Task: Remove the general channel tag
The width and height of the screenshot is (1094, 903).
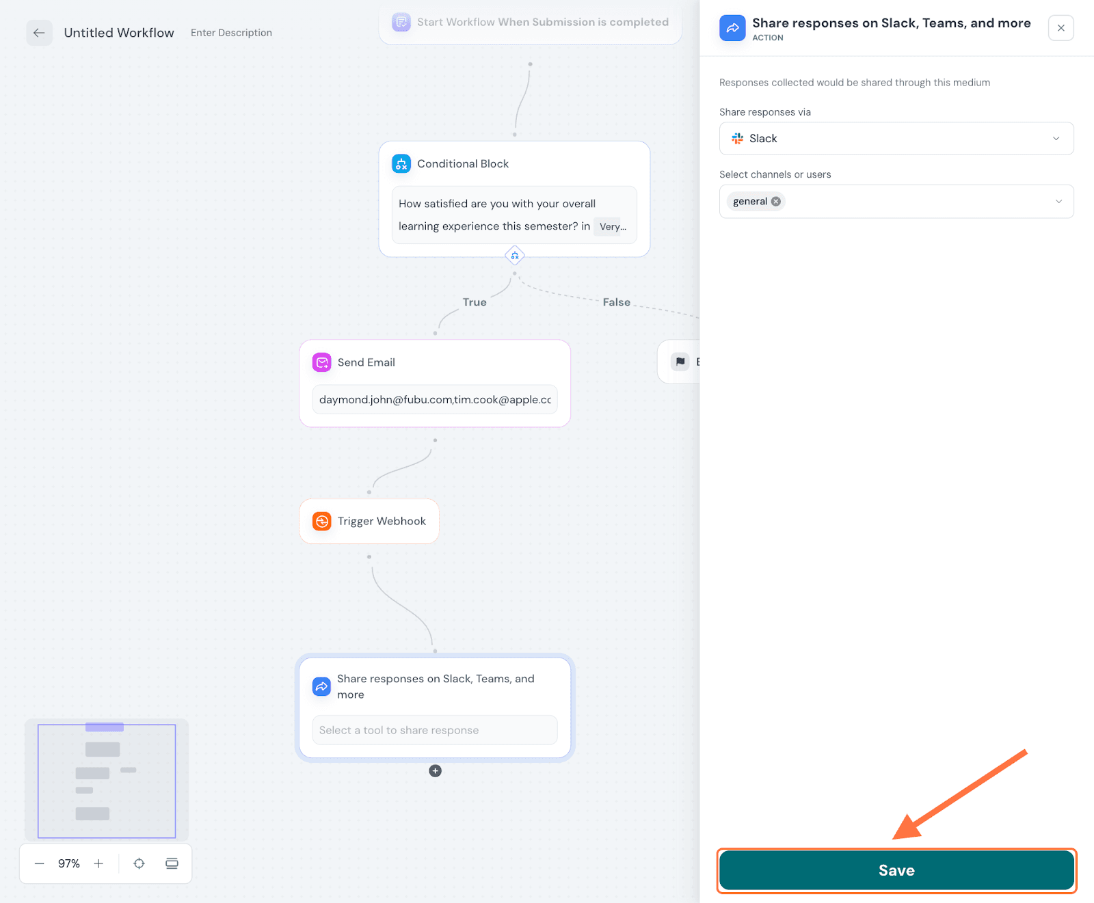Action: (x=776, y=202)
